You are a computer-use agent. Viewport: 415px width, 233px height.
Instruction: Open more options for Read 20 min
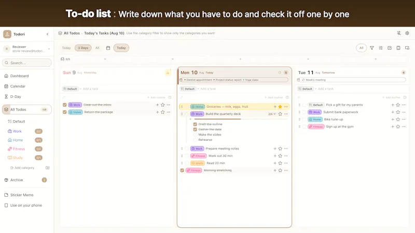click(x=286, y=163)
